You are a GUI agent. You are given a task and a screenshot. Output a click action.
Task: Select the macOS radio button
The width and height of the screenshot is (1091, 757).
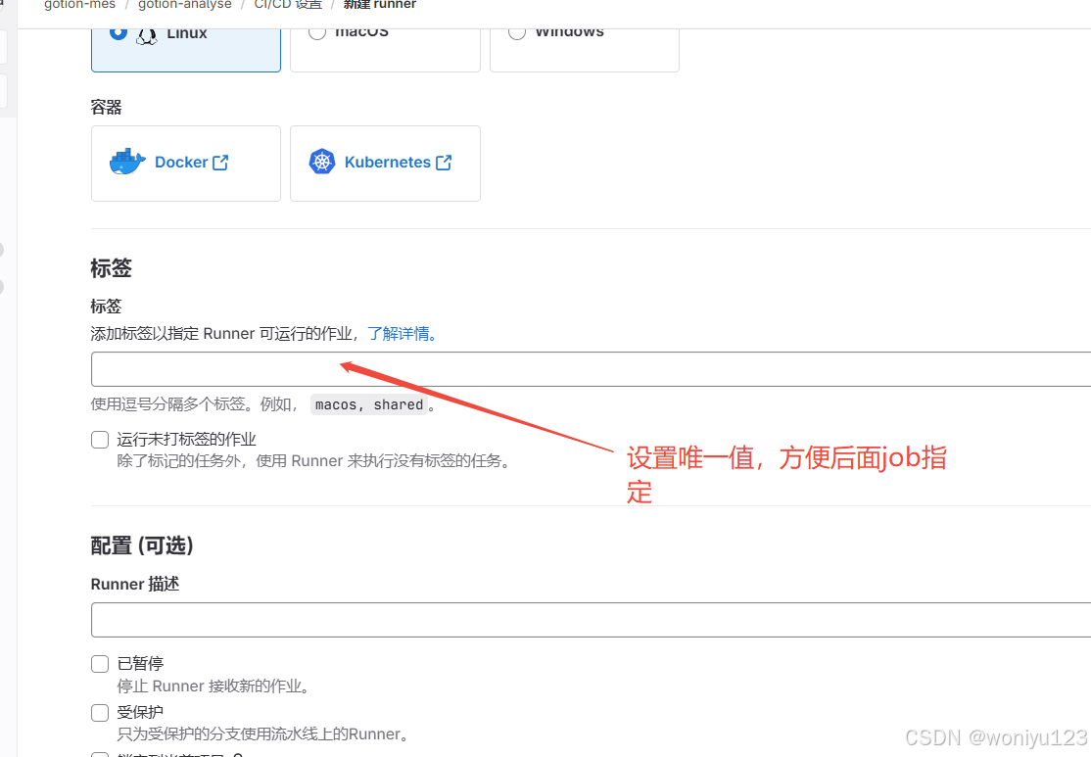click(x=317, y=31)
